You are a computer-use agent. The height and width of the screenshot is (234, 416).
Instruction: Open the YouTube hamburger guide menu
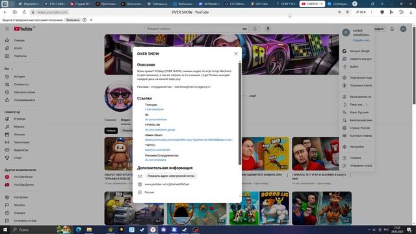click(x=7, y=29)
